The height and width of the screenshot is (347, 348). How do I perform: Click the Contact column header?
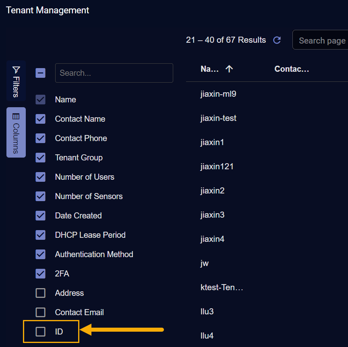pos(292,69)
